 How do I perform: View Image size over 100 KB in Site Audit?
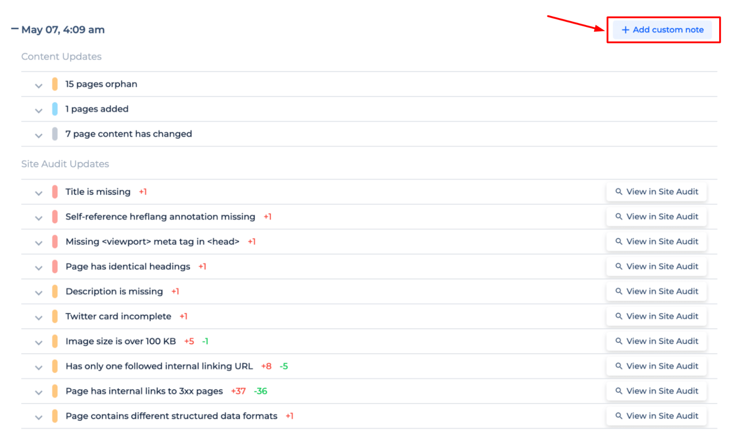657,341
